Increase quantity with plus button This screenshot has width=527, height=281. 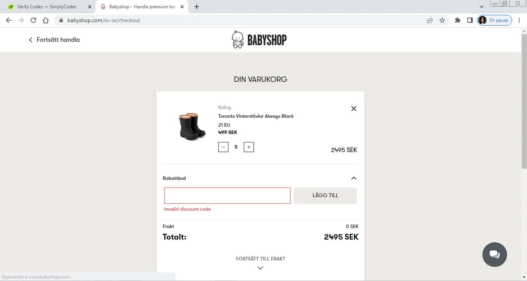(x=249, y=147)
